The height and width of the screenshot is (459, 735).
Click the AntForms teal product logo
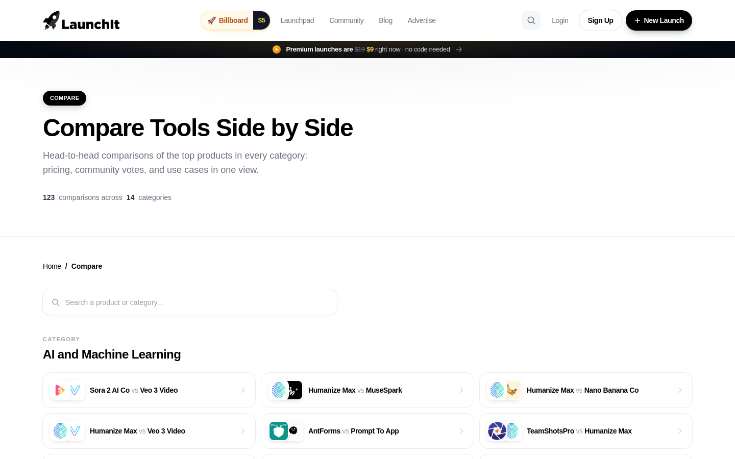click(279, 431)
